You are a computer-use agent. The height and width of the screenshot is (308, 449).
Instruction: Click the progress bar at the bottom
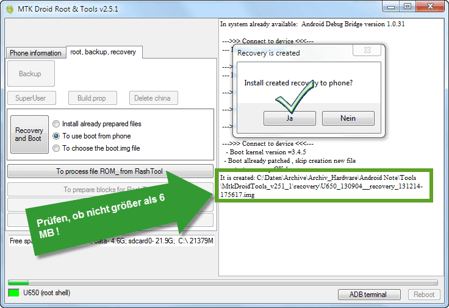[223, 282]
